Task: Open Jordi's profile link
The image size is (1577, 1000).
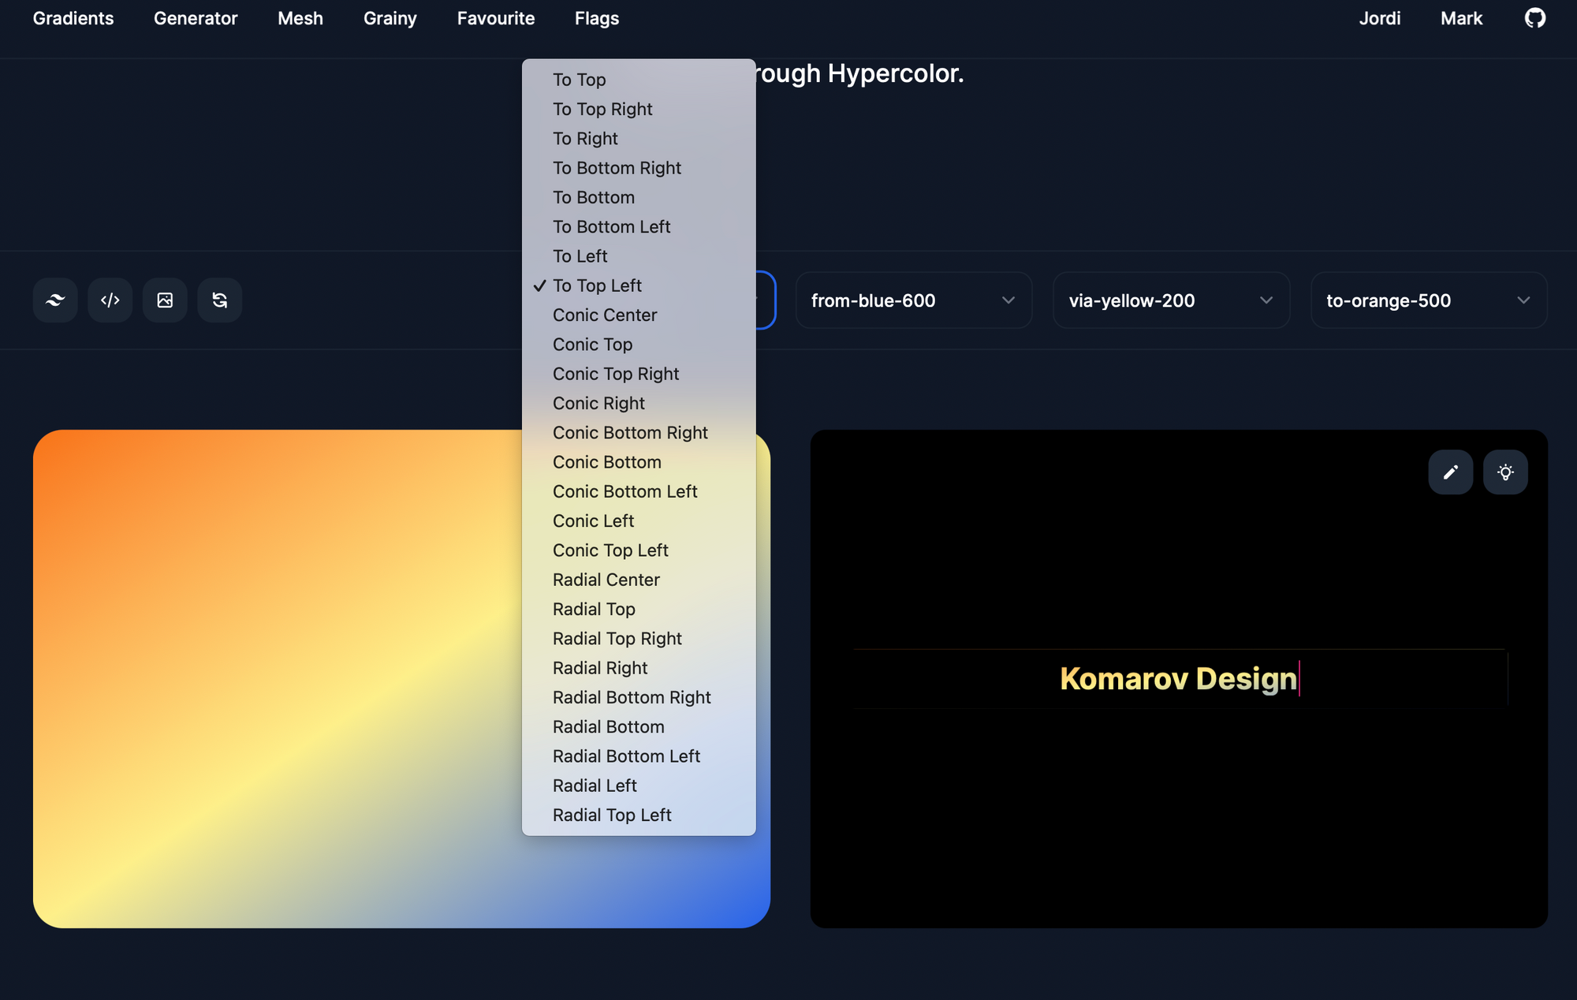Action: (1379, 18)
